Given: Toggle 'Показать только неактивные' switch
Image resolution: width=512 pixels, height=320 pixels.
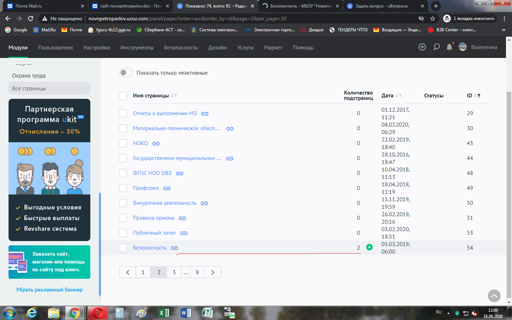Looking at the screenshot, I should pyautogui.click(x=126, y=73).
